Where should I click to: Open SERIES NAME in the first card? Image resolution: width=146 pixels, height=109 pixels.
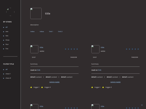point(54,82)
